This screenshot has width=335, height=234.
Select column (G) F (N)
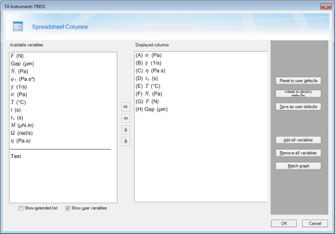point(147,102)
